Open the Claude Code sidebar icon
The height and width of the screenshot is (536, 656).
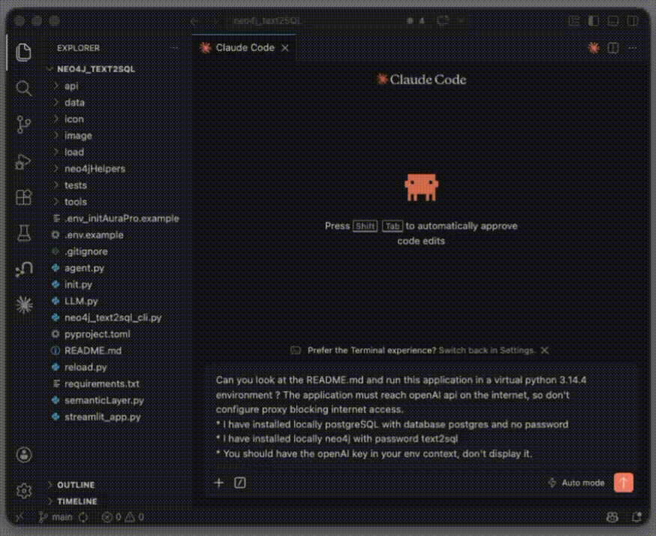point(24,305)
